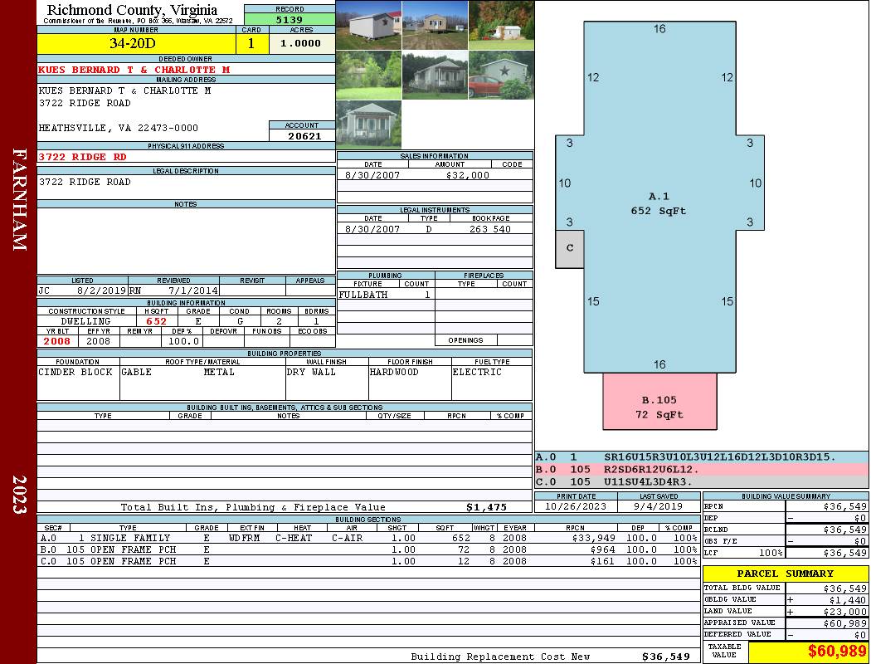
Task: Click the grassy field photo thumbnail
Action: [368, 76]
